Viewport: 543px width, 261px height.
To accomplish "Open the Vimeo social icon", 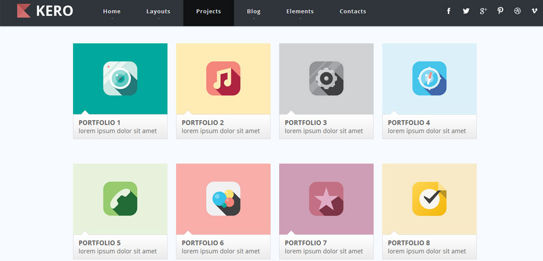I will pos(534,11).
